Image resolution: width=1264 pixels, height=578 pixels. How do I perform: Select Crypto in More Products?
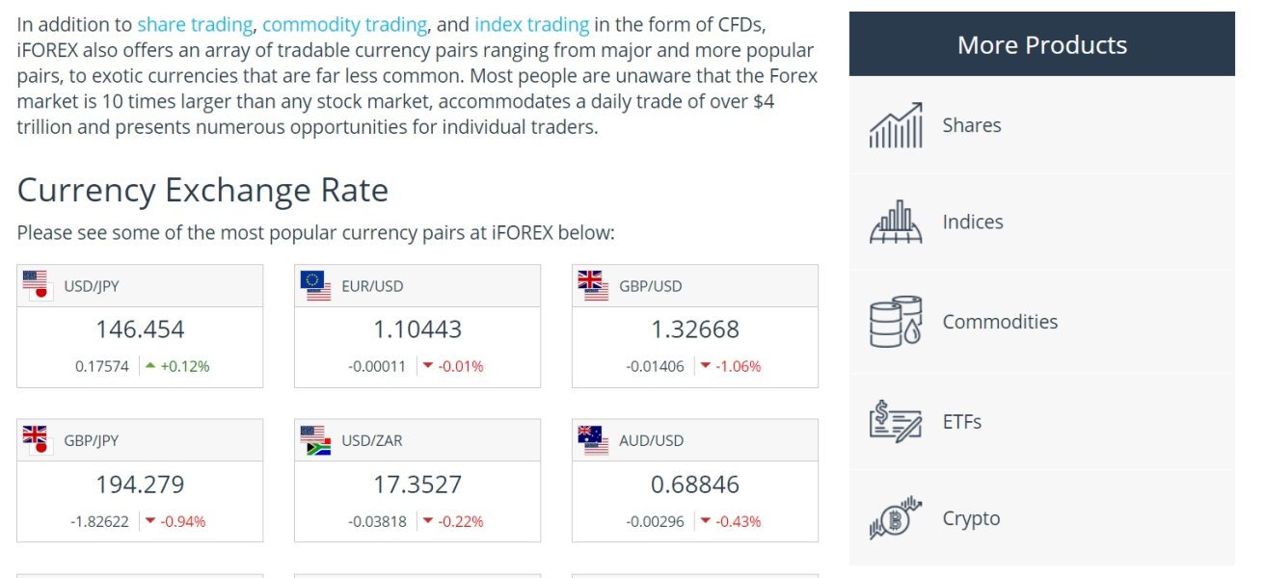pos(971,518)
